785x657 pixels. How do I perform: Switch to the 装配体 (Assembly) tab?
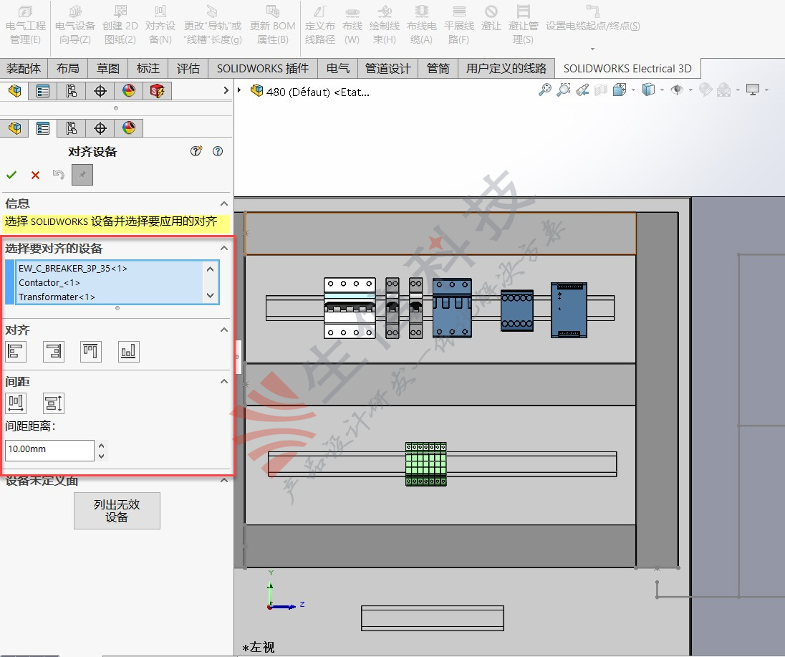24,69
